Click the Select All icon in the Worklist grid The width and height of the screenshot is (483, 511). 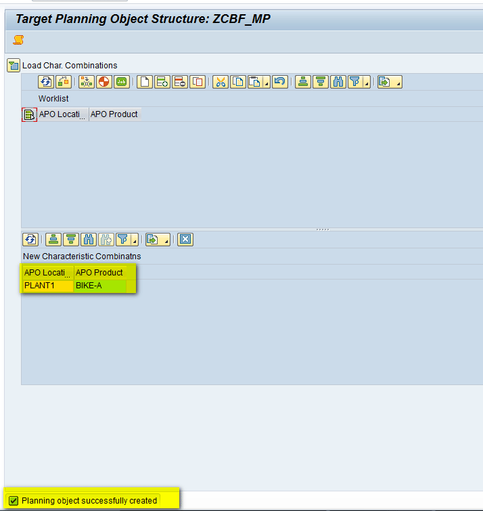[29, 114]
